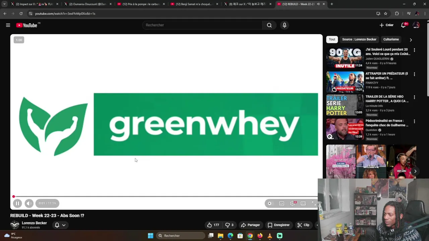Click the taskbar Rechercher search box
Image resolution: width=429 pixels, height=241 pixels.
click(x=181, y=236)
